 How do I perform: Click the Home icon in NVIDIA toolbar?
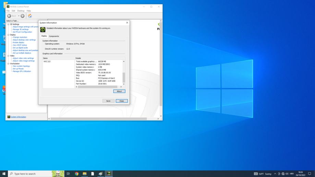[30, 16]
